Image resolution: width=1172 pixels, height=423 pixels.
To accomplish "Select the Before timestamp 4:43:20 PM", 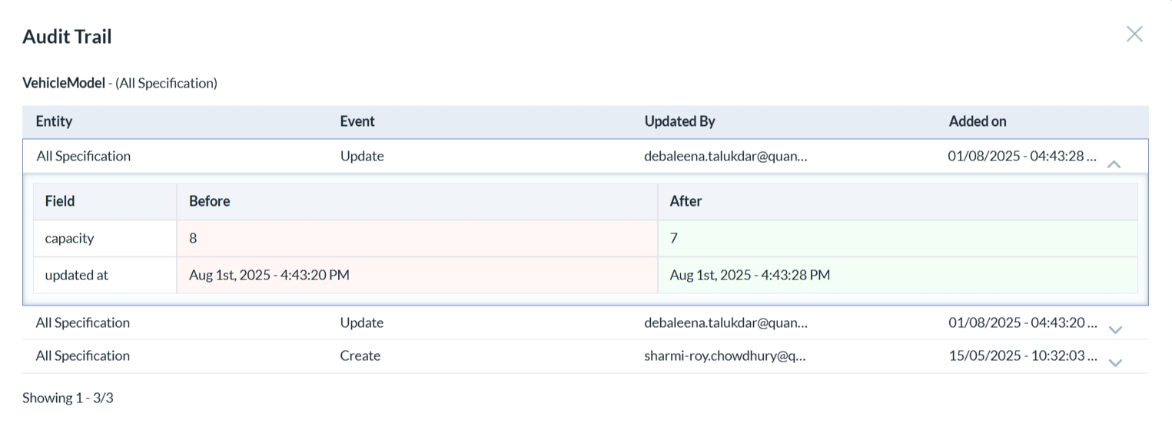I will tap(269, 275).
